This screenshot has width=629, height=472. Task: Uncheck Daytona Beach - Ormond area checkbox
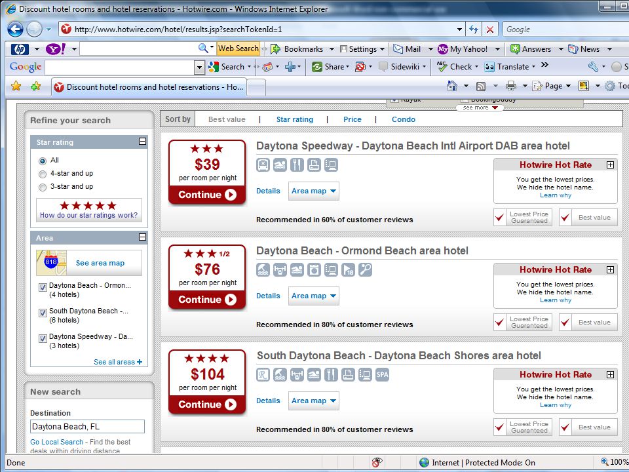[x=43, y=287]
